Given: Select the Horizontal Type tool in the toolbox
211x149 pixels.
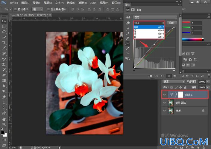Looking at the screenshot, I should [x=4, y=103].
